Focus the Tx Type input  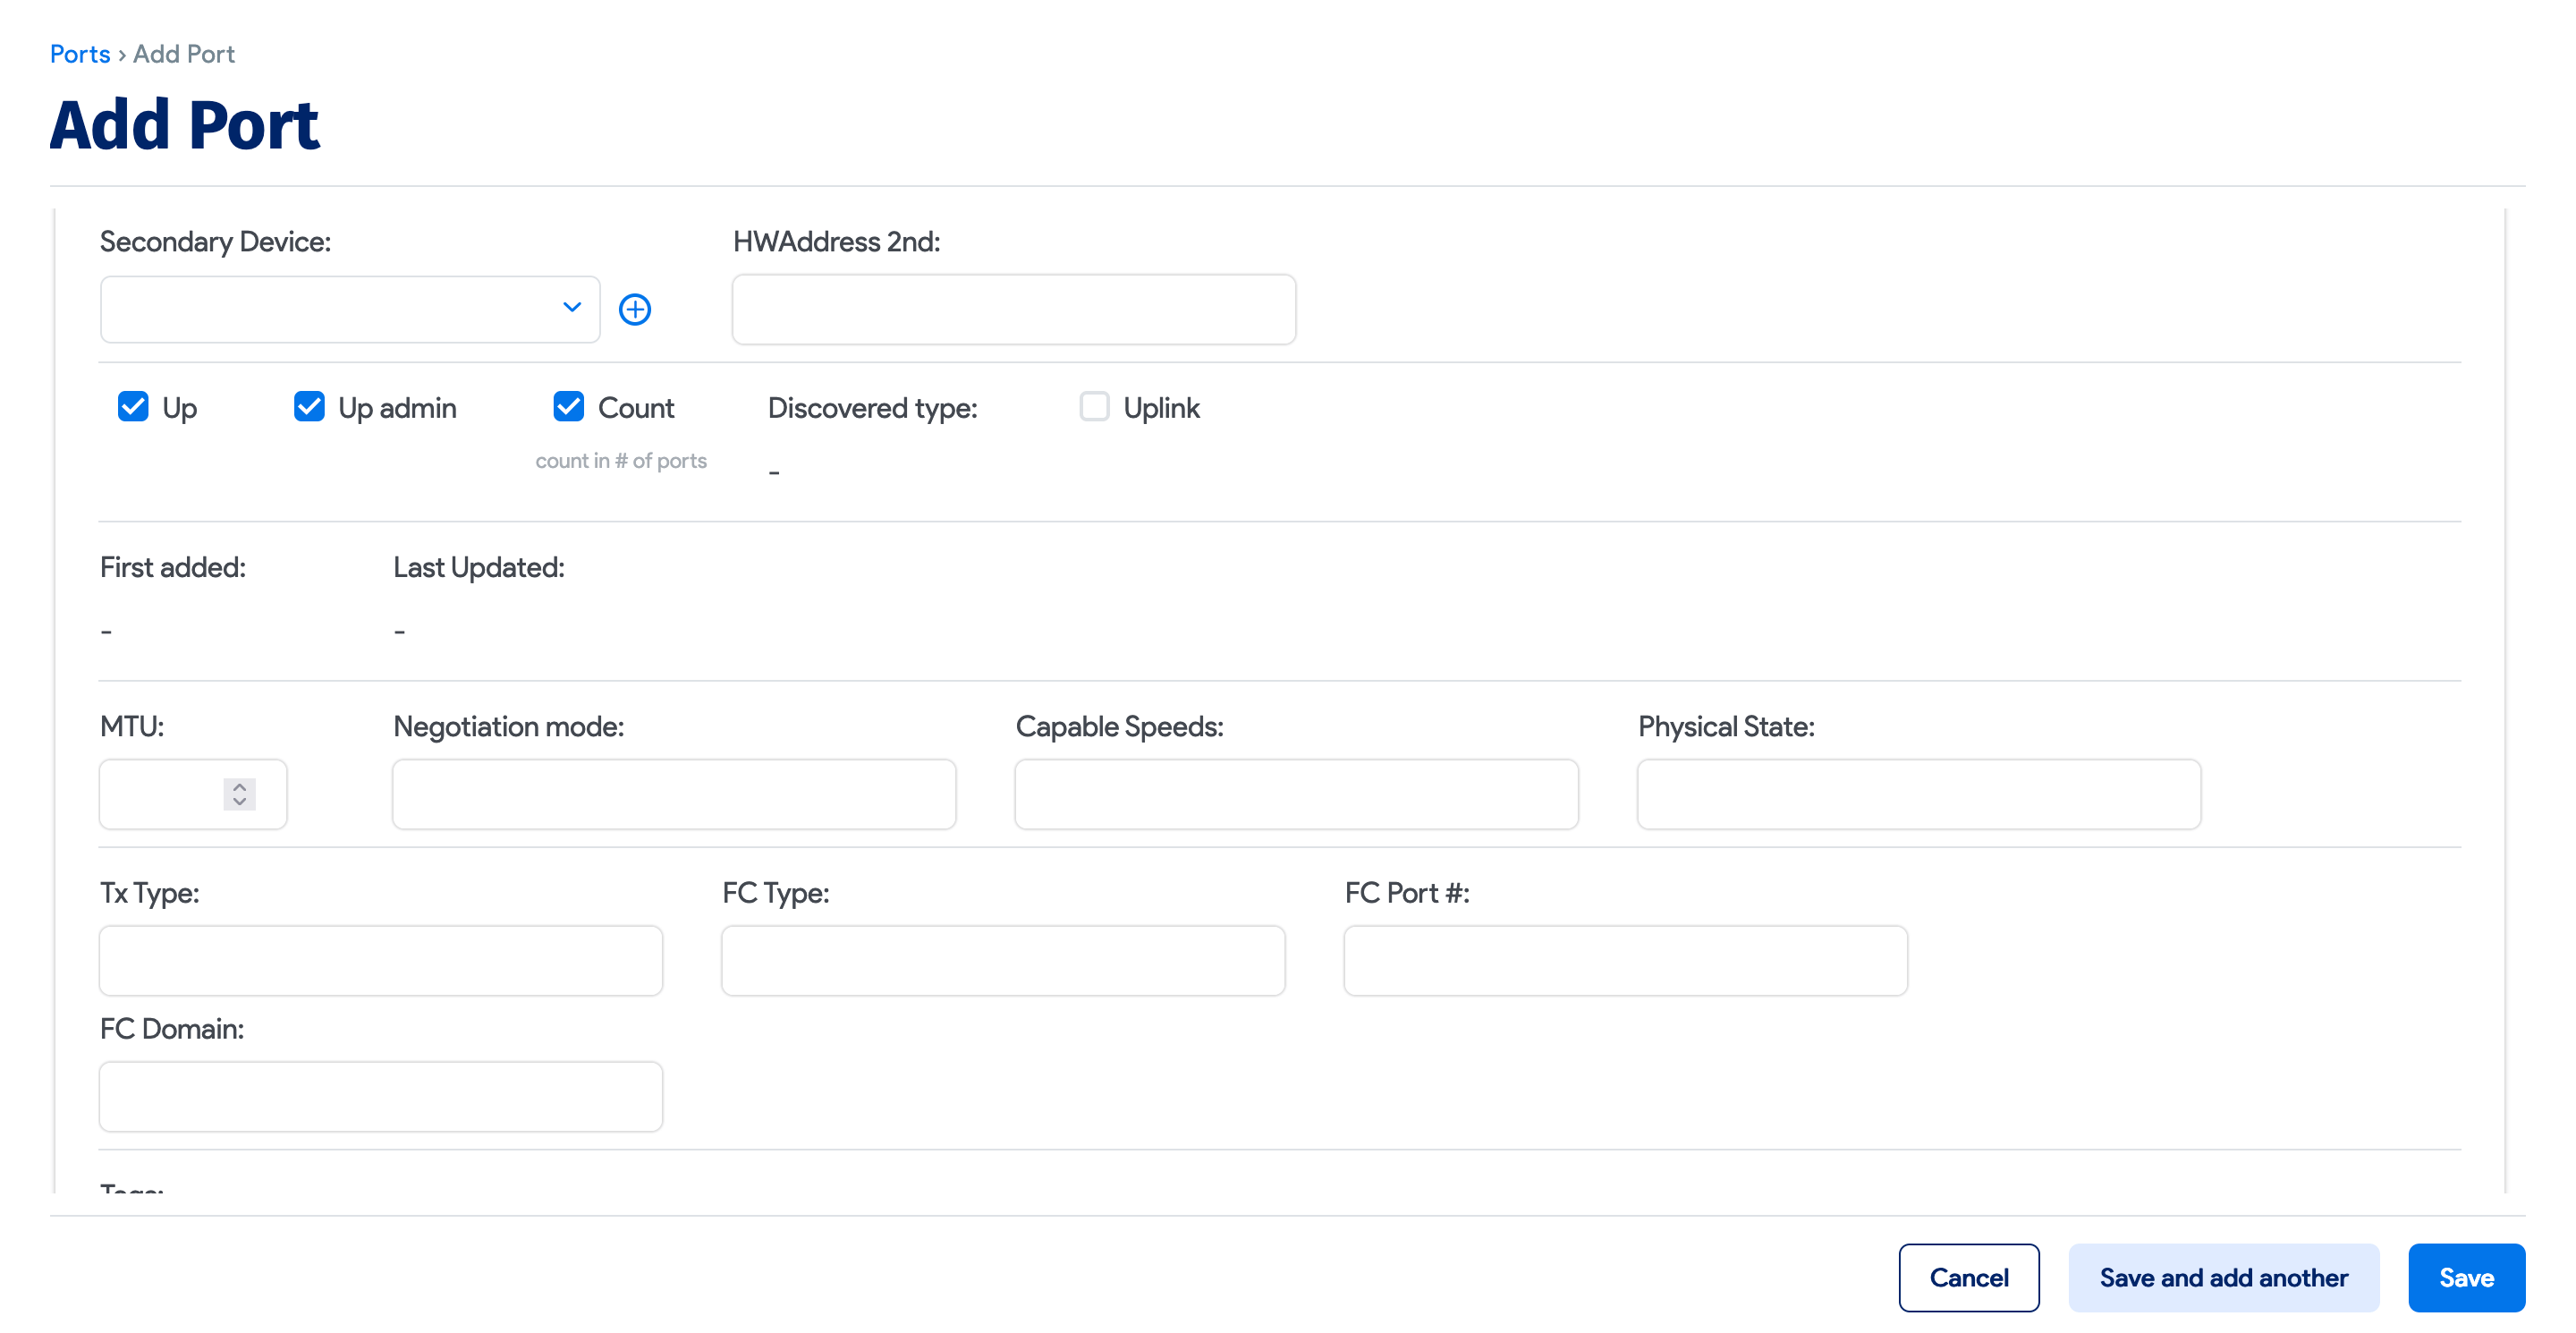click(x=381, y=960)
